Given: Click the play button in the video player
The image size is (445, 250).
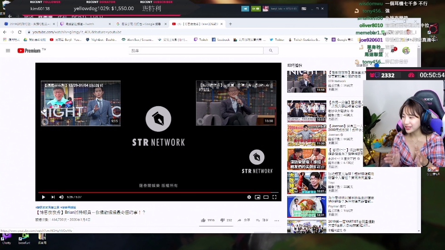Looking at the screenshot, I should click(44, 197).
